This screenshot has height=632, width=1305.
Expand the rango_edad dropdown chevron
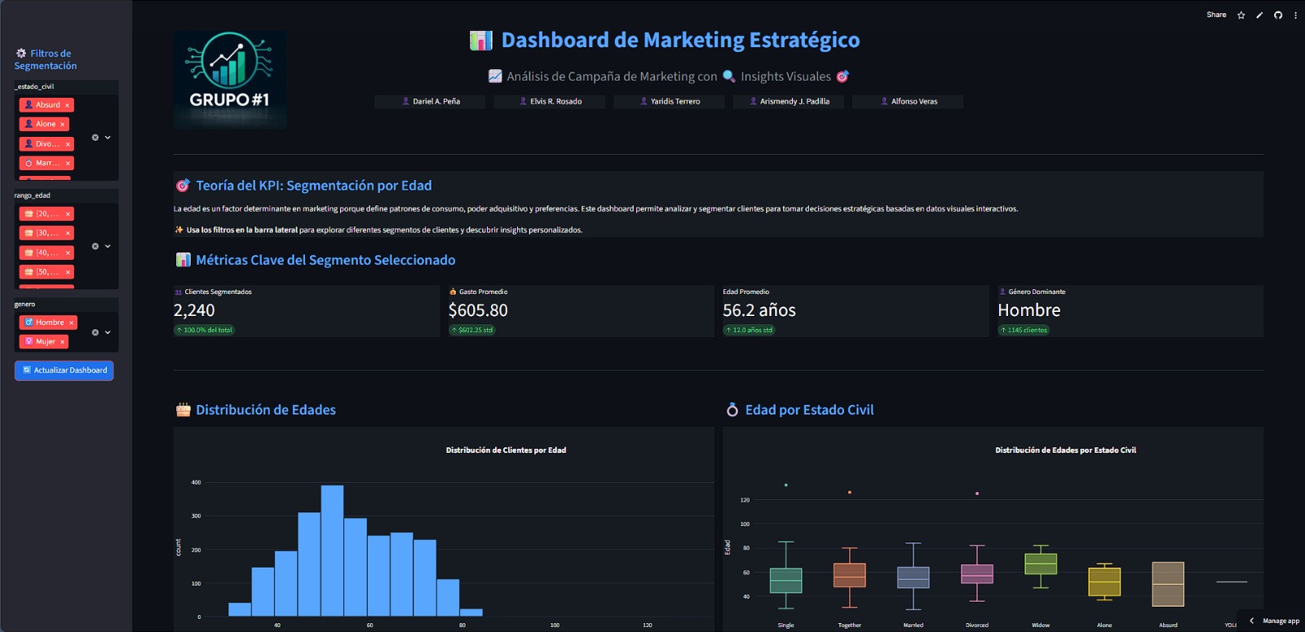(x=108, y=246)
